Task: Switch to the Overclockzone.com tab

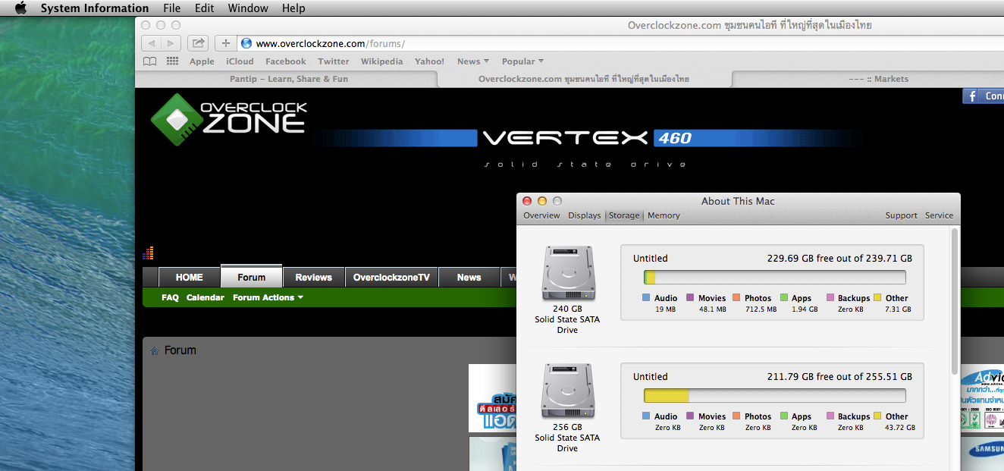Action: [584, 79]
